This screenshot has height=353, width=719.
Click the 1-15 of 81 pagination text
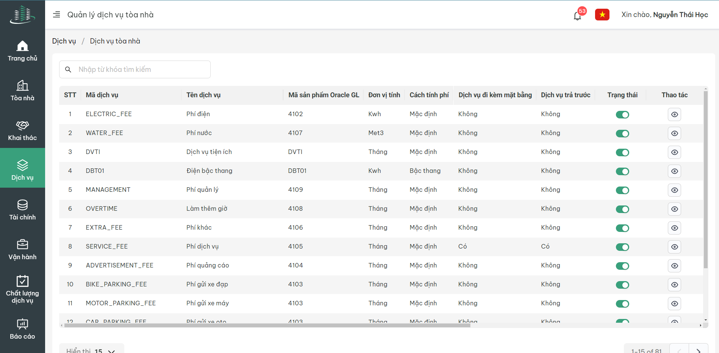click(646, 351)
